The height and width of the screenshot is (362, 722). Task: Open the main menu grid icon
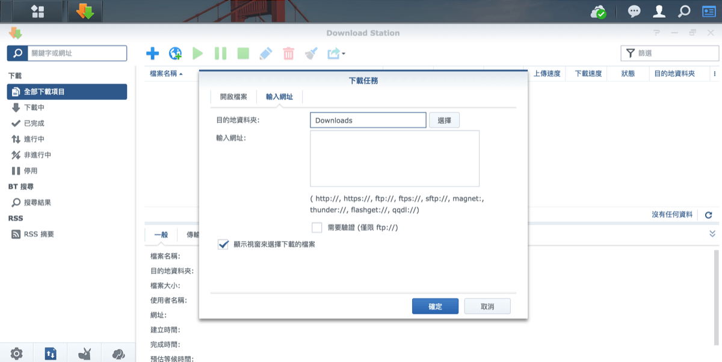click(x=37, y=11)
